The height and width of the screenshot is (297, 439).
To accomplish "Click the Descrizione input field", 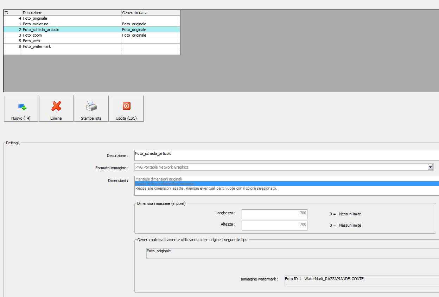I will pyautogui.click(x=287, y=155).
